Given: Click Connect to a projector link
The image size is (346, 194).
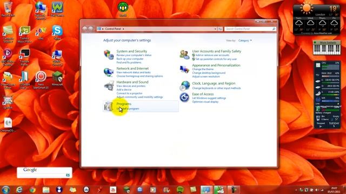Looking at the screenshot, I should pyautogui.click(x=129, y=93).
